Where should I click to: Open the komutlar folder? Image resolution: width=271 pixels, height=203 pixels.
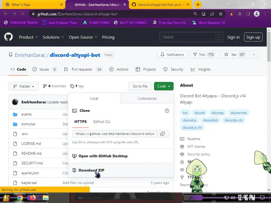[28, 124]
